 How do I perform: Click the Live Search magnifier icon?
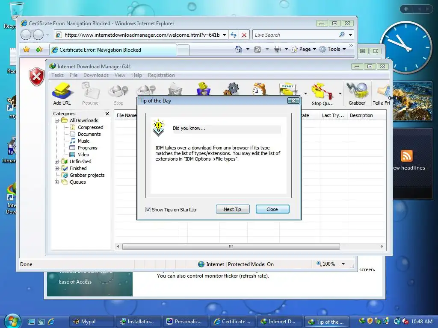[342, 35]
